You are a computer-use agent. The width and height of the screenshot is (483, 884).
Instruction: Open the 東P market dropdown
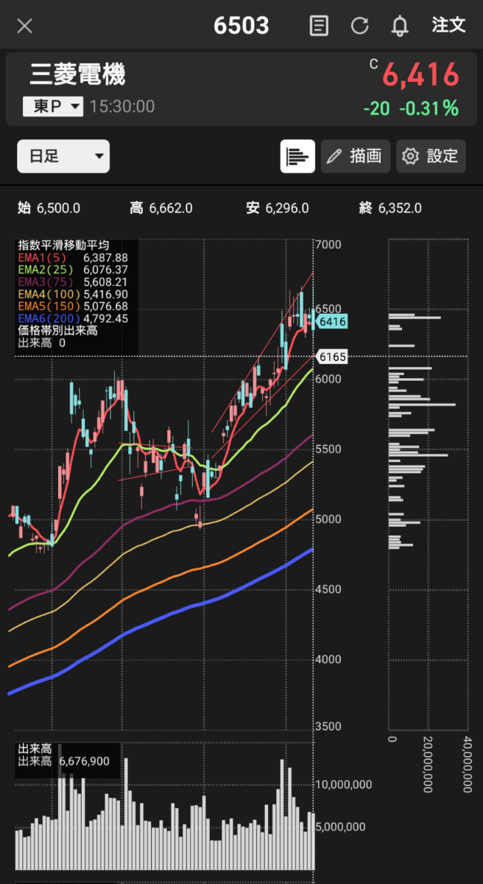[52, 107]
